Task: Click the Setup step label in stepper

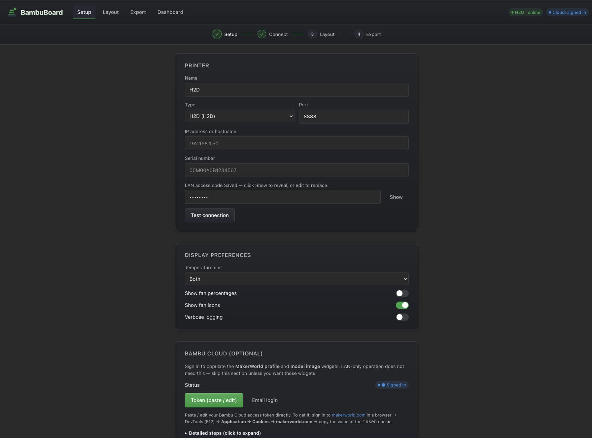Action: [231, 34]
